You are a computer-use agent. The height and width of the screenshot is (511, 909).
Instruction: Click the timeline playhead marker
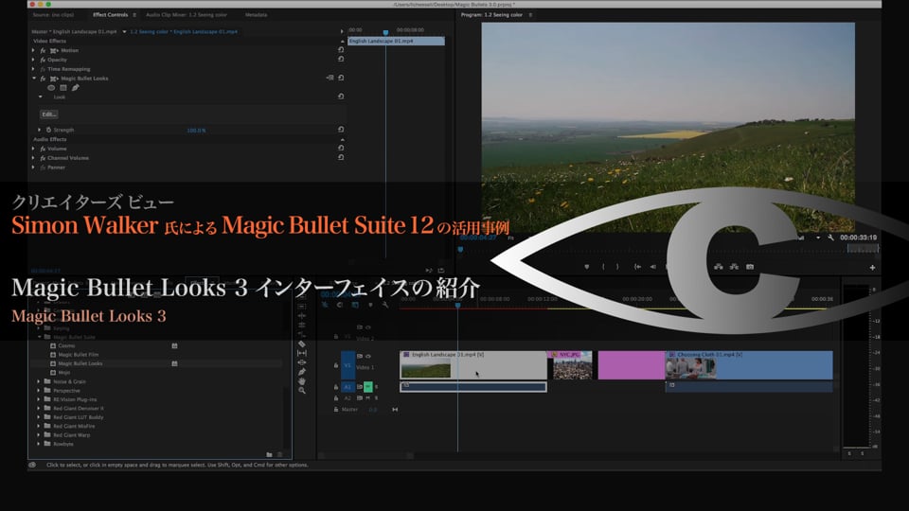457,306
